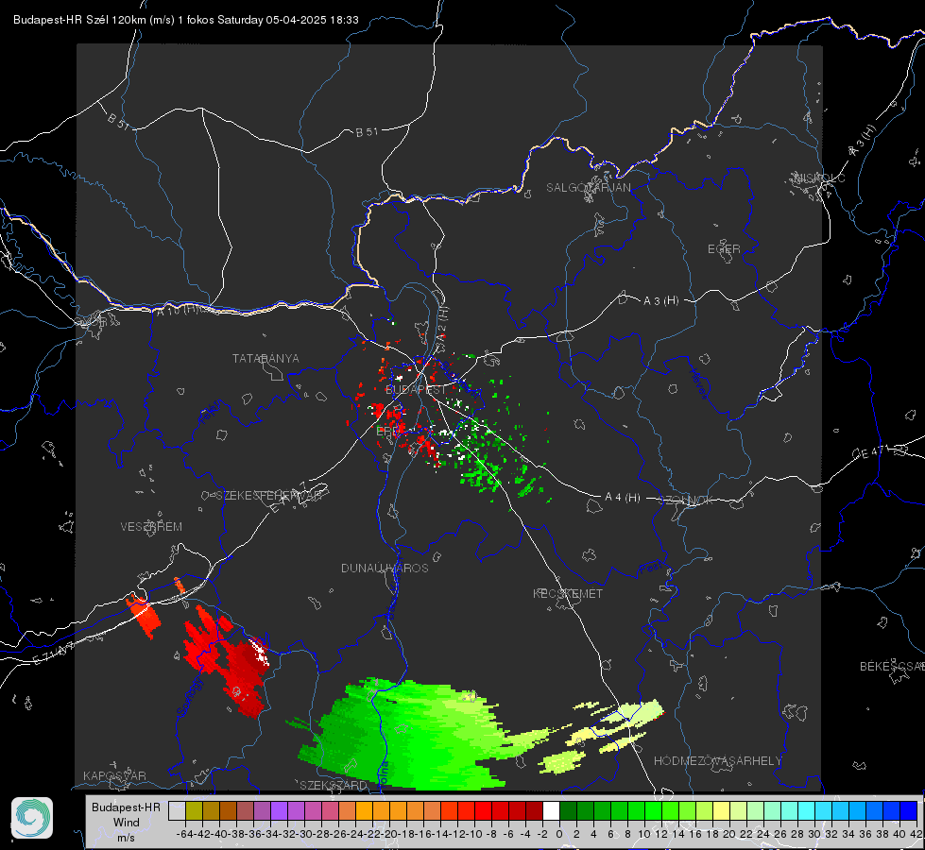Image resolution: width=925 pixels, height=850 pixels.
Task: Click the blue 'Pest' county label
Action: tap(651, 569)
